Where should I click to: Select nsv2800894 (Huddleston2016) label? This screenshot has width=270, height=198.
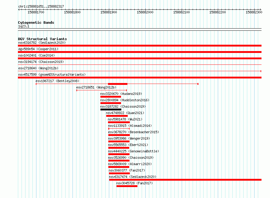(x=125, y=100)
